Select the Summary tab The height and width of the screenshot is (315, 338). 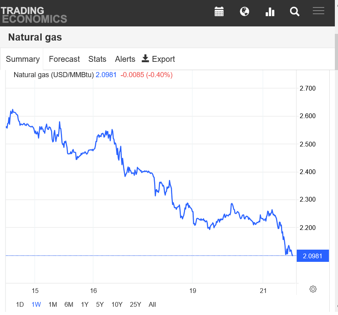(22, 59)
